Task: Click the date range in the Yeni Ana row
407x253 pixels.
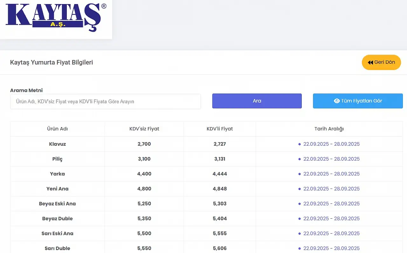Action: [x=331, y=189]
